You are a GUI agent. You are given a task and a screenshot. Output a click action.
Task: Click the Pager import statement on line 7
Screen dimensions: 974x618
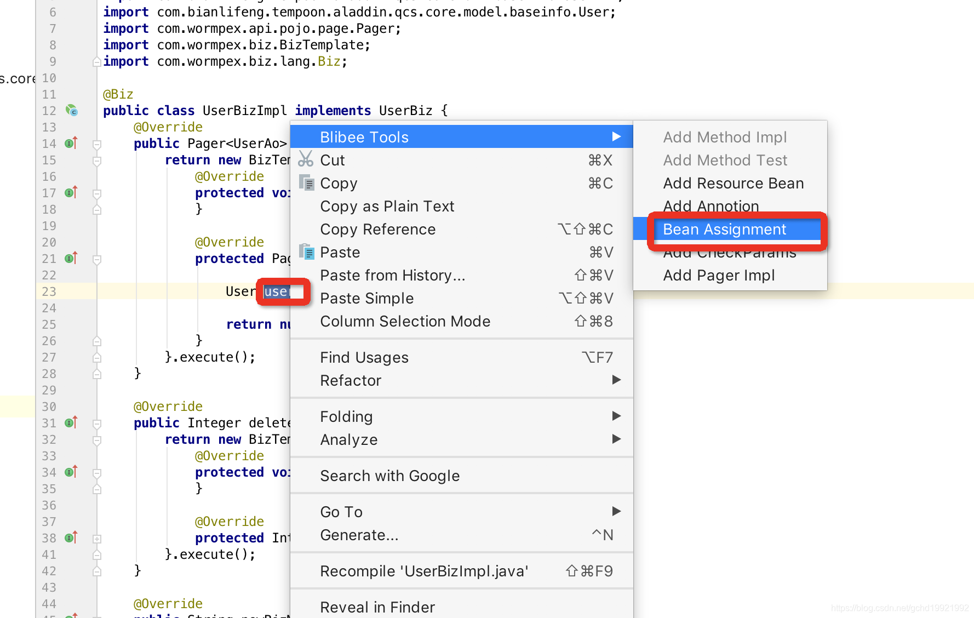coord(252,28)
